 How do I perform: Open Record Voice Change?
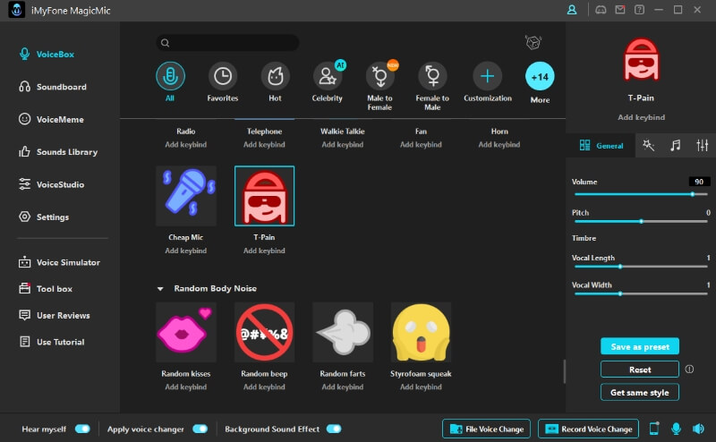click(x=589, y=429)
